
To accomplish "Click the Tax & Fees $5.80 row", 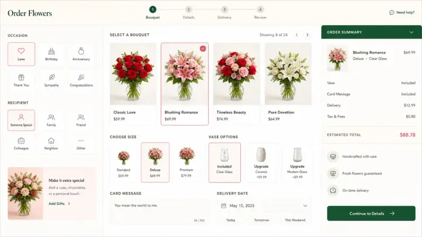I will point(371,116).
